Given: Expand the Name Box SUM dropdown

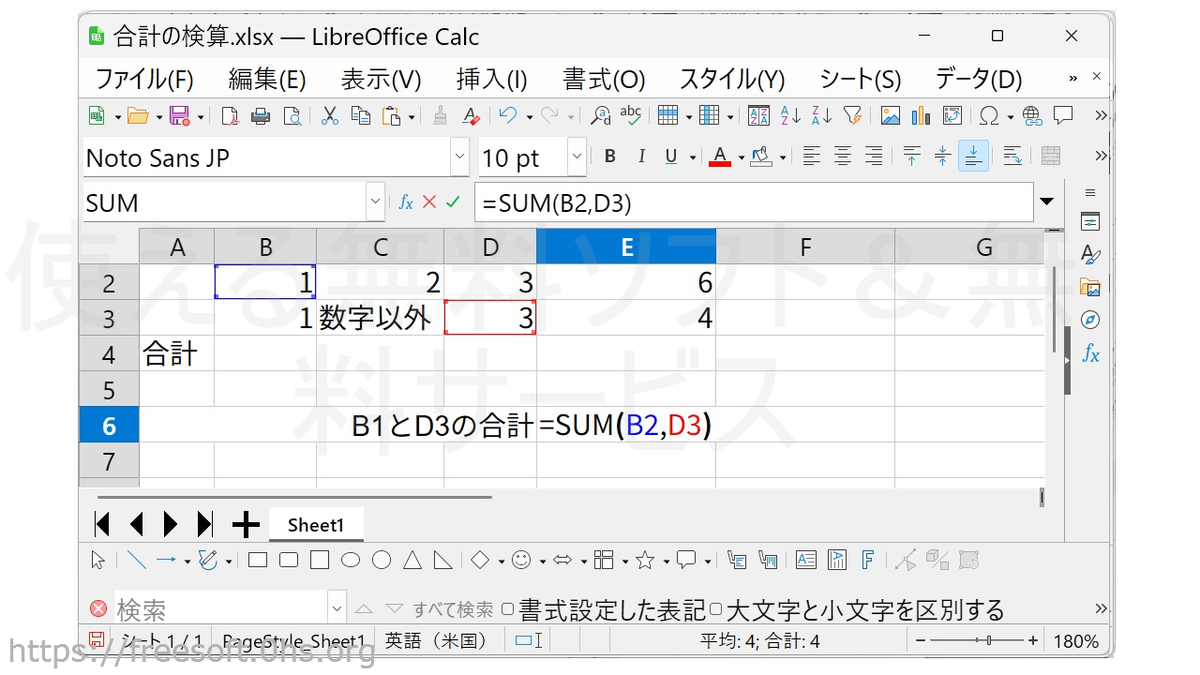Looking at the screenshot, I should 375,202.
